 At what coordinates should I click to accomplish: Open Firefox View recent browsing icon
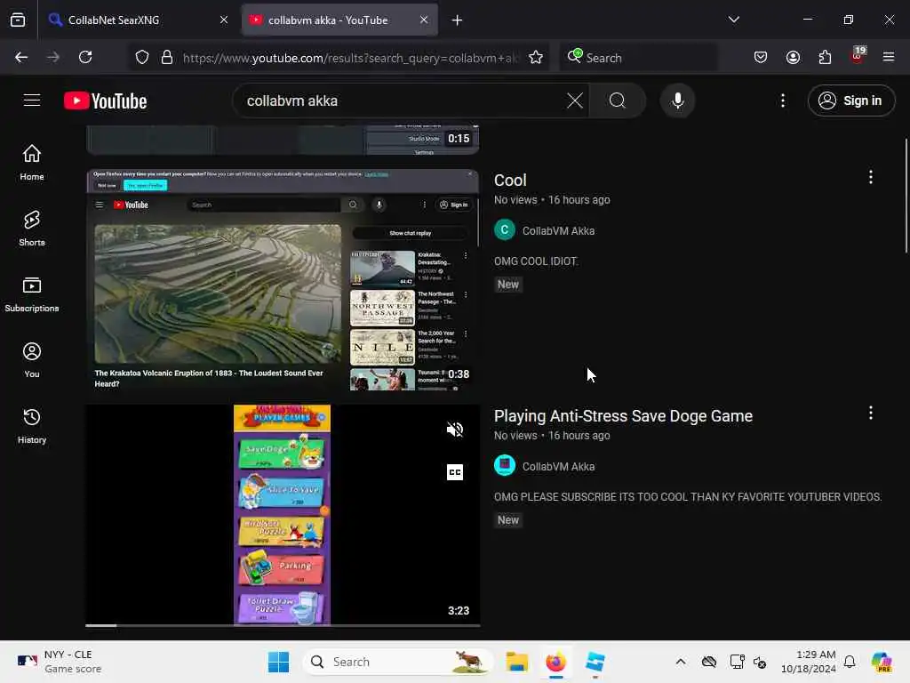point(18,20)
